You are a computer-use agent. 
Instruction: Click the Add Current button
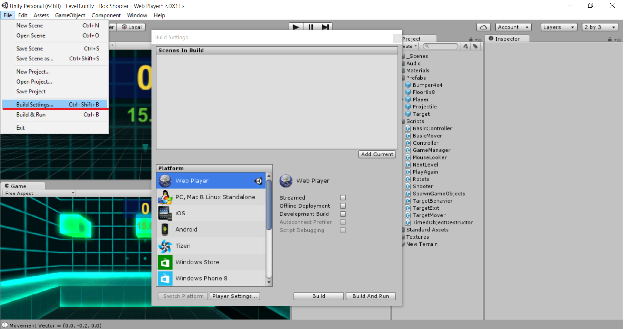[x=377, y=154]
